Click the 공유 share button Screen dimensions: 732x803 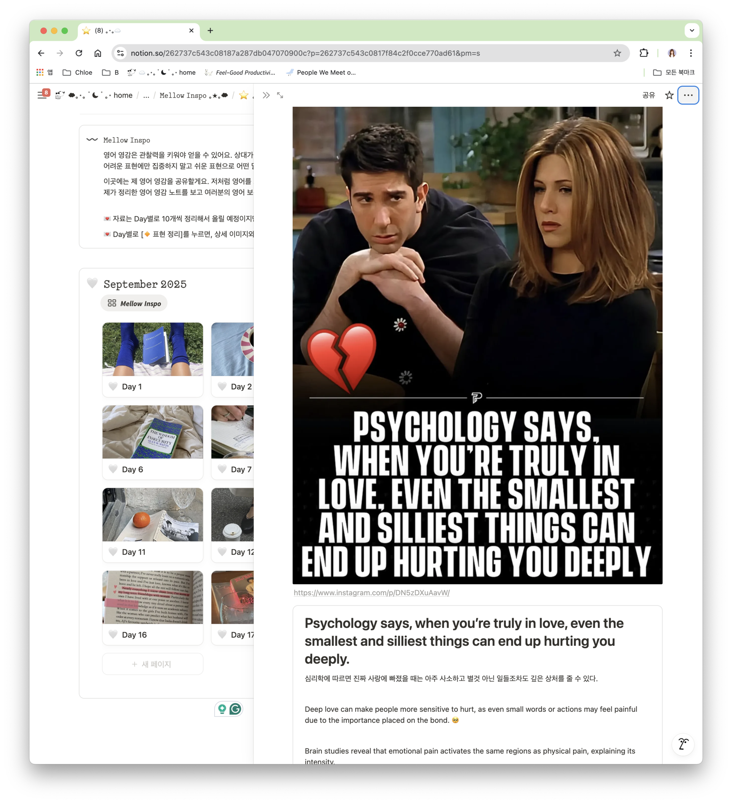(649, 95)
